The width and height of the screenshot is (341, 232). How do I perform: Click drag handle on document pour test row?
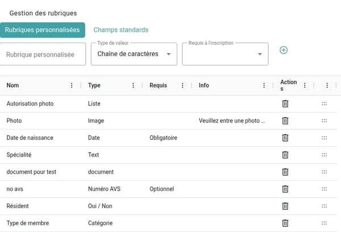(x=324, y=172)
